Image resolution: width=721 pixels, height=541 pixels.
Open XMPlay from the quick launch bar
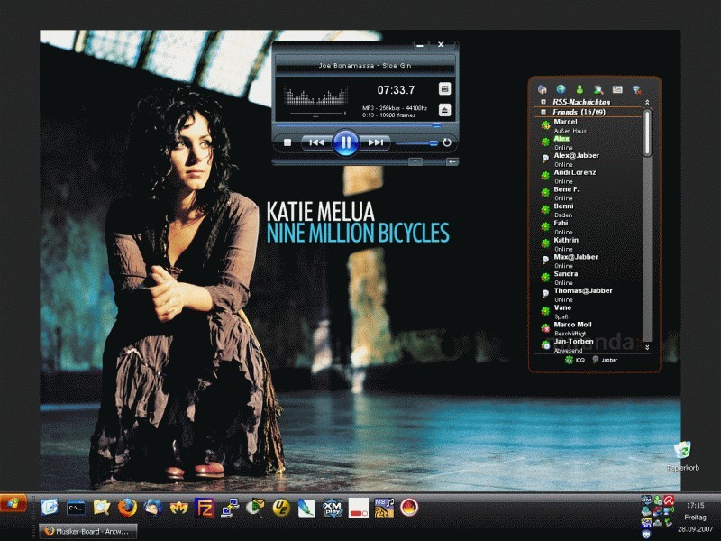pyautogui.click(x=333, y=508)
